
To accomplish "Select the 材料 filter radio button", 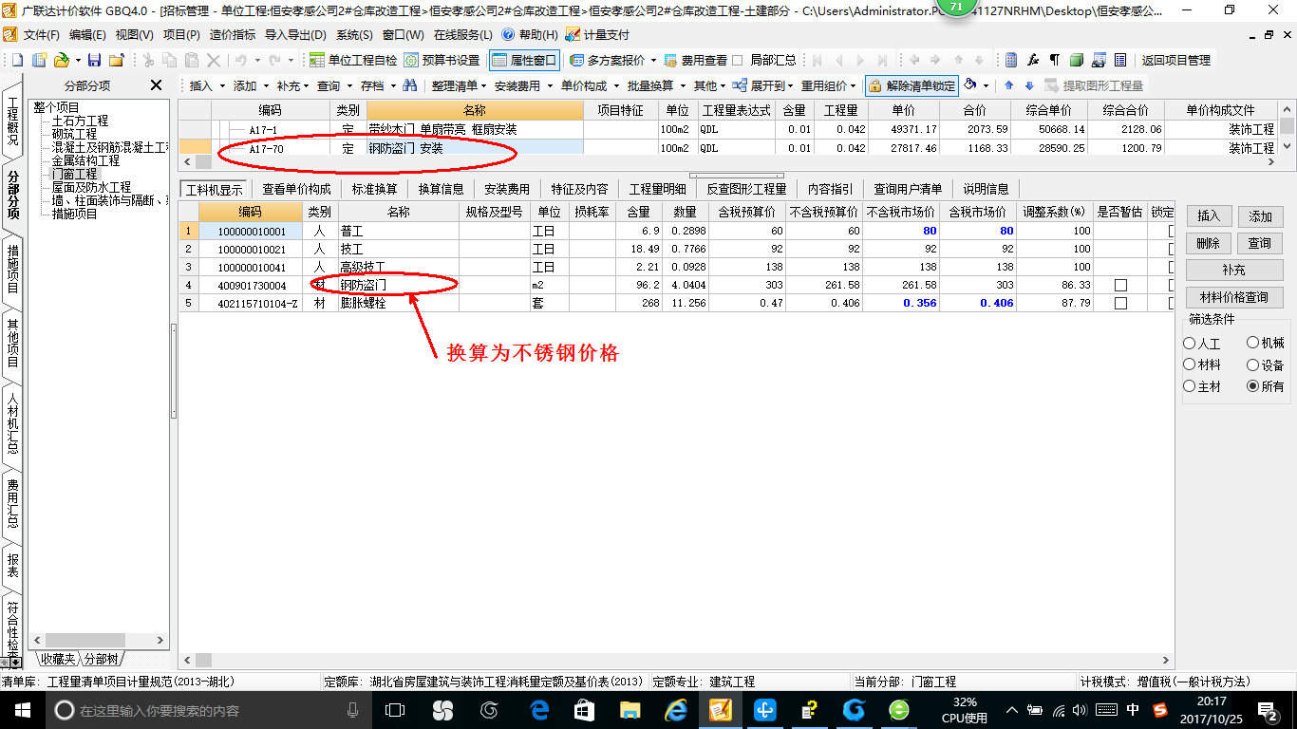I will point(1190,364).
